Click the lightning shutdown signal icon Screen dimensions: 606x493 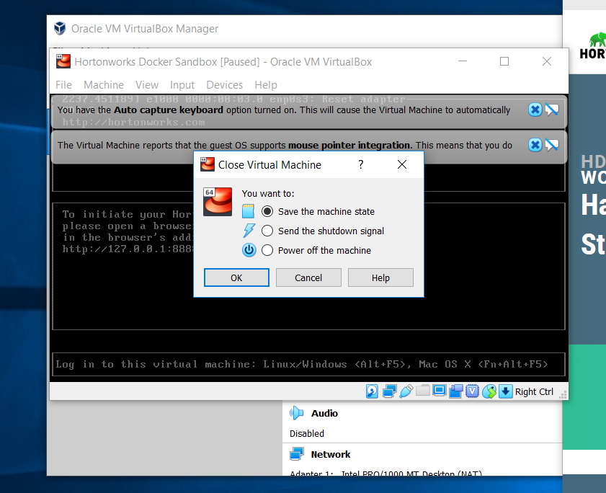tap(249, 231)
